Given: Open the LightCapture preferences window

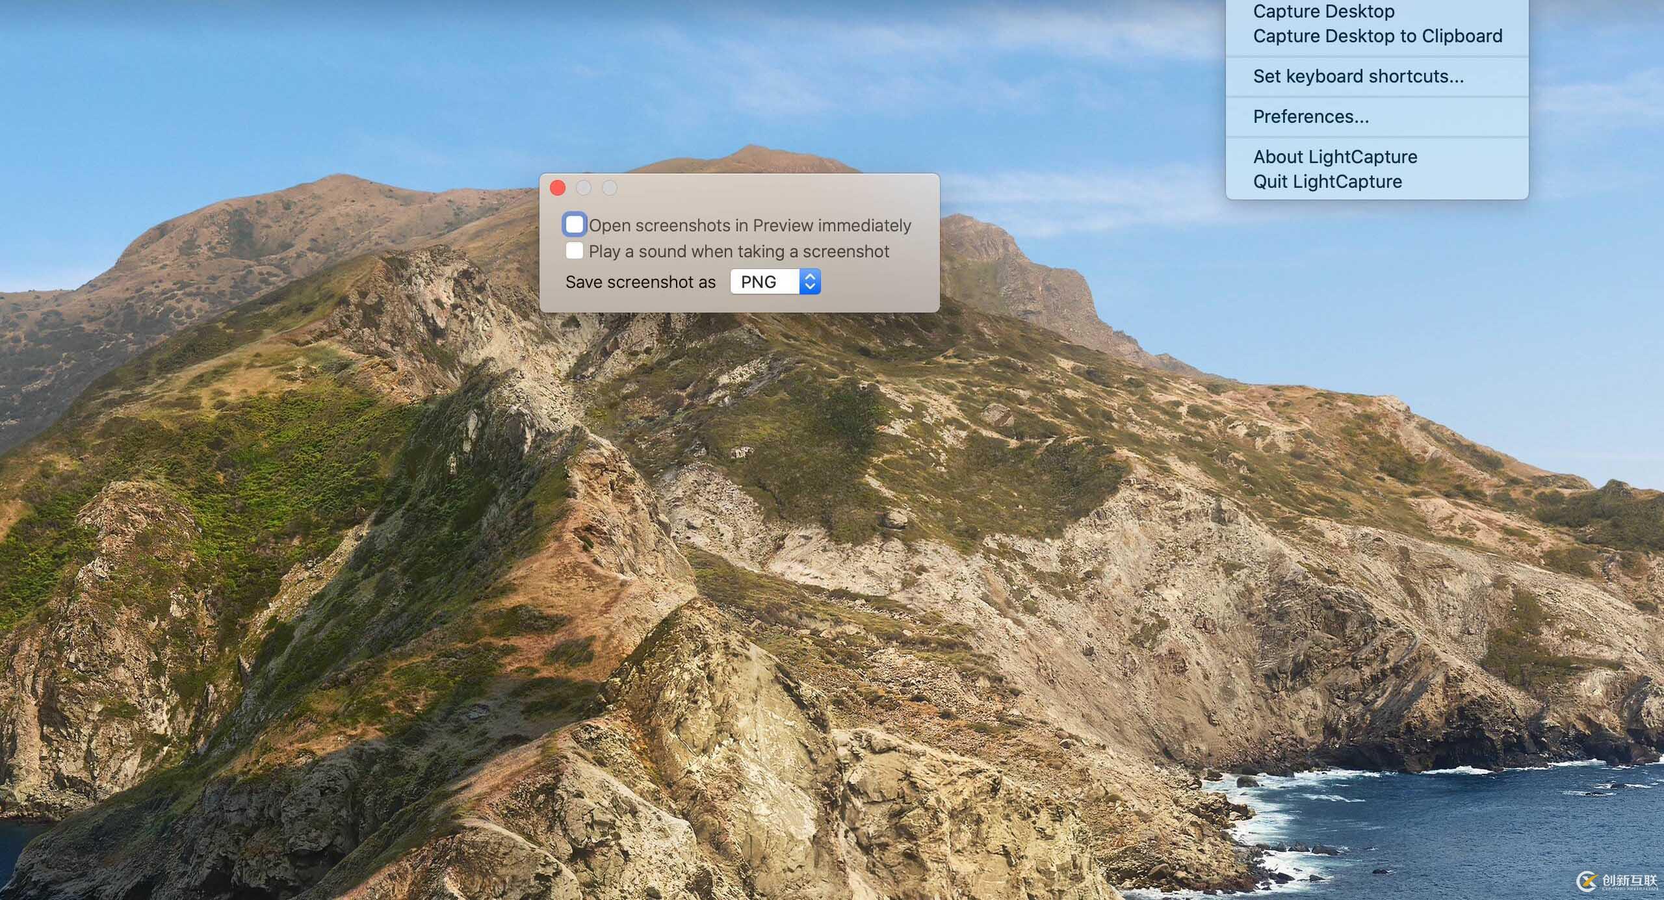Looking at the screenshot, I should pyautogui.click(x=1312, y=116).
